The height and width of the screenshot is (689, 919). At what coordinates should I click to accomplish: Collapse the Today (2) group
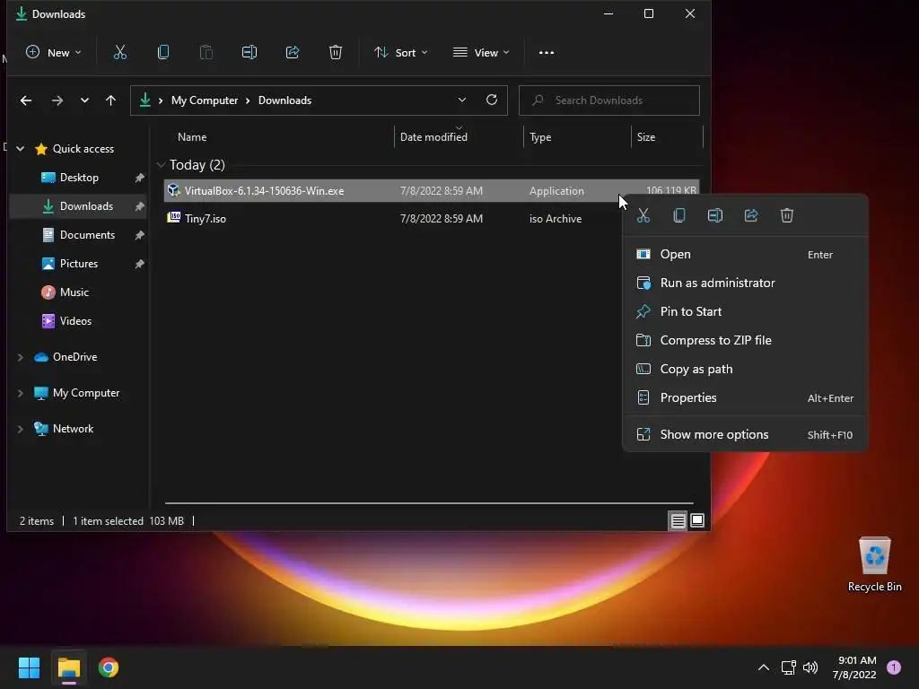pyautogui.click(x=162, y=165)
